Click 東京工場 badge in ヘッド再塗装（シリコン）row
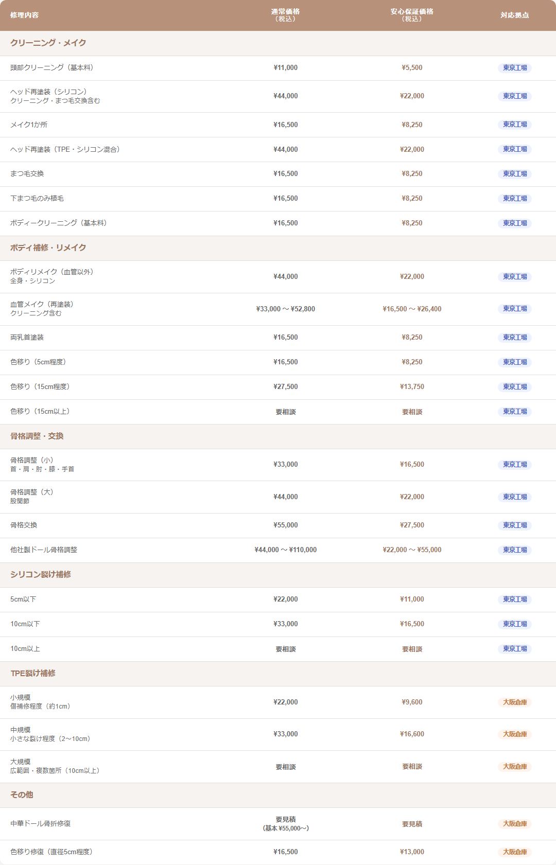The image size is (556, 865). pos(515,96)
